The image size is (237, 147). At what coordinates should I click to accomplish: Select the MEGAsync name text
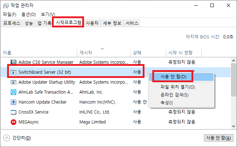[x=28, y=122]
